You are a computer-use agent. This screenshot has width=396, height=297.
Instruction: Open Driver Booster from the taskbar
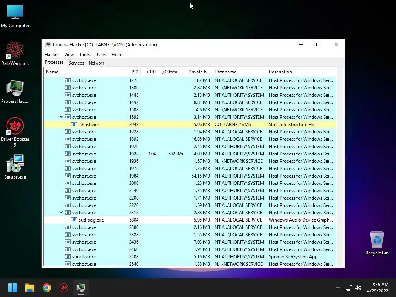click(64, 288)
